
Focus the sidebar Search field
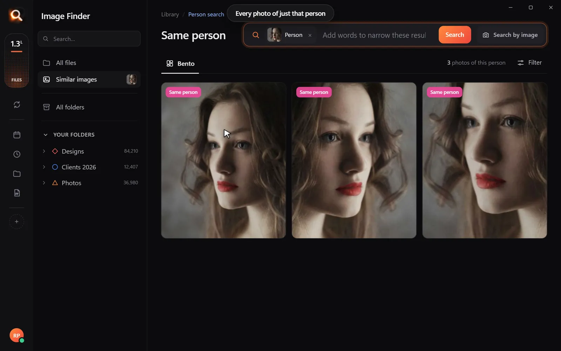pyautogui.click(x=89, y=39)
